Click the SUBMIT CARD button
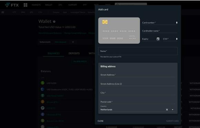 pyautogui.click(x=172, y=121)
